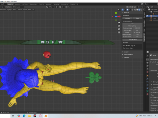Open the Material properties sphere icon

click(147, 94)
